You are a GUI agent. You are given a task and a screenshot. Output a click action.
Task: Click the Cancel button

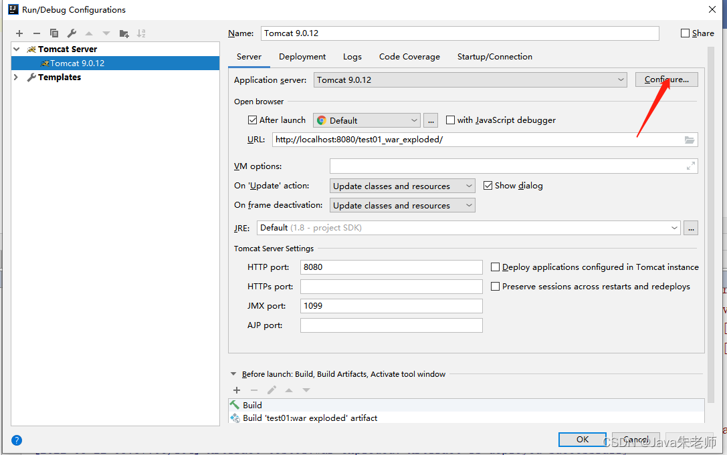click(x=635, y=439)
